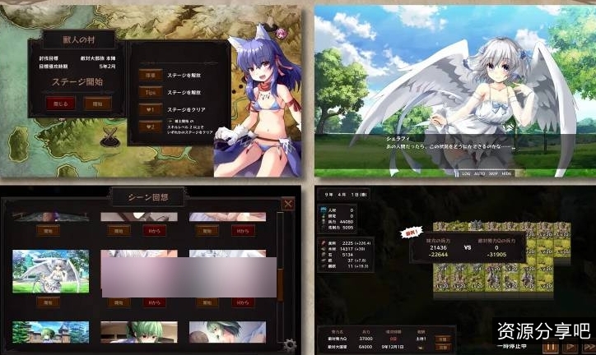This screenshot has width=596, height=355.
Task: Select the Tips reward button
Action: point(151,92)
